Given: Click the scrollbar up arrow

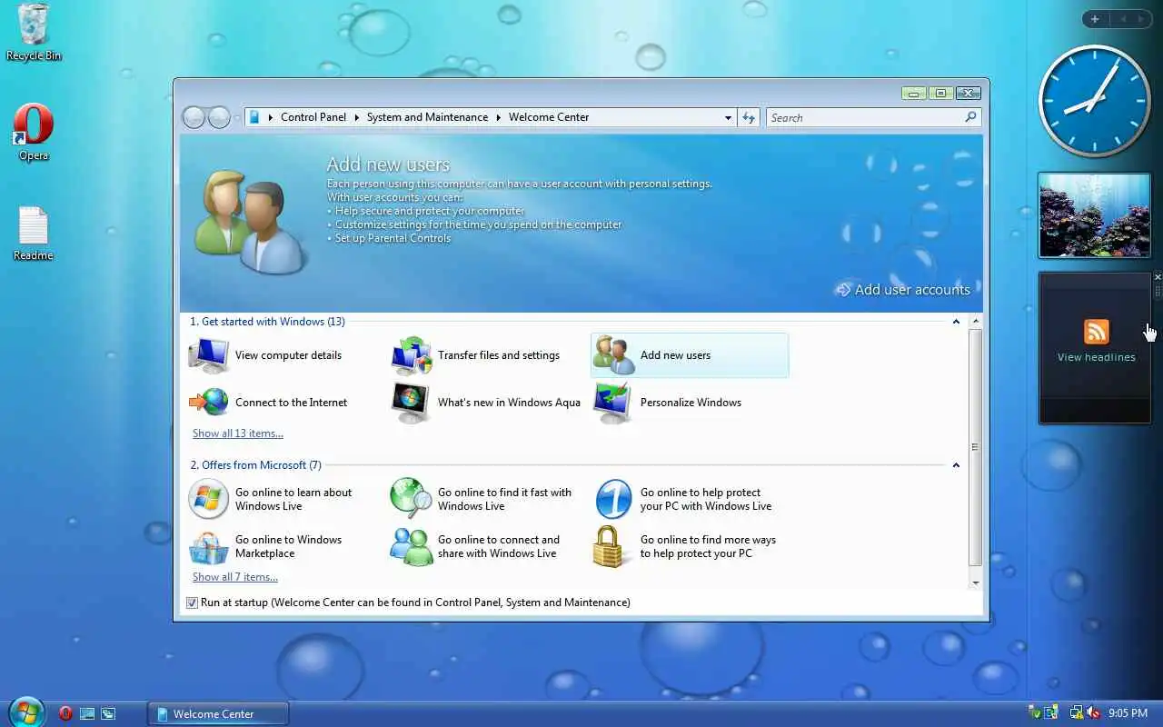Looking at the screenshot, I should click(x=976, y=322).
